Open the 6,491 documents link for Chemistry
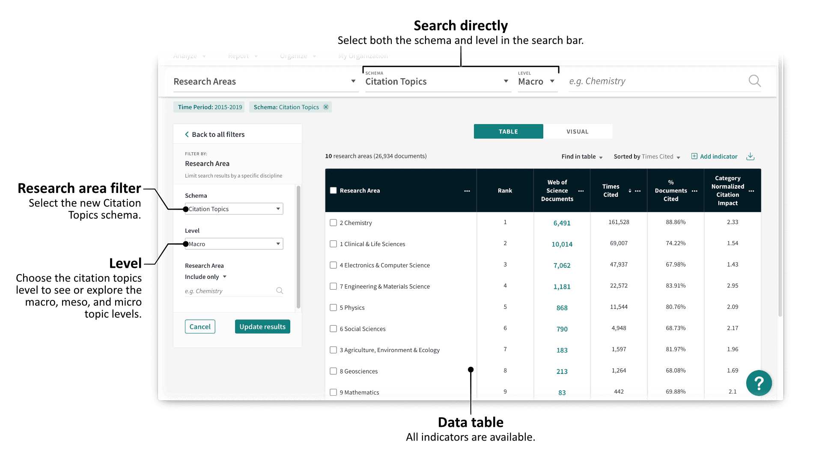822x462 pixels. 562,223
